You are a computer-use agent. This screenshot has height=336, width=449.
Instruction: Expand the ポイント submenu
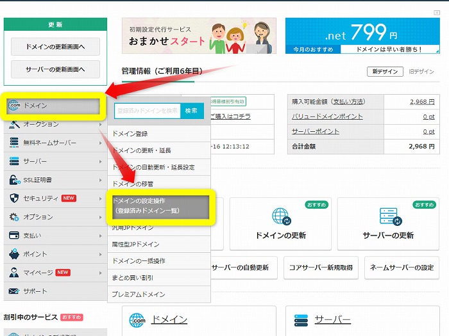click(x=100, y=254)
